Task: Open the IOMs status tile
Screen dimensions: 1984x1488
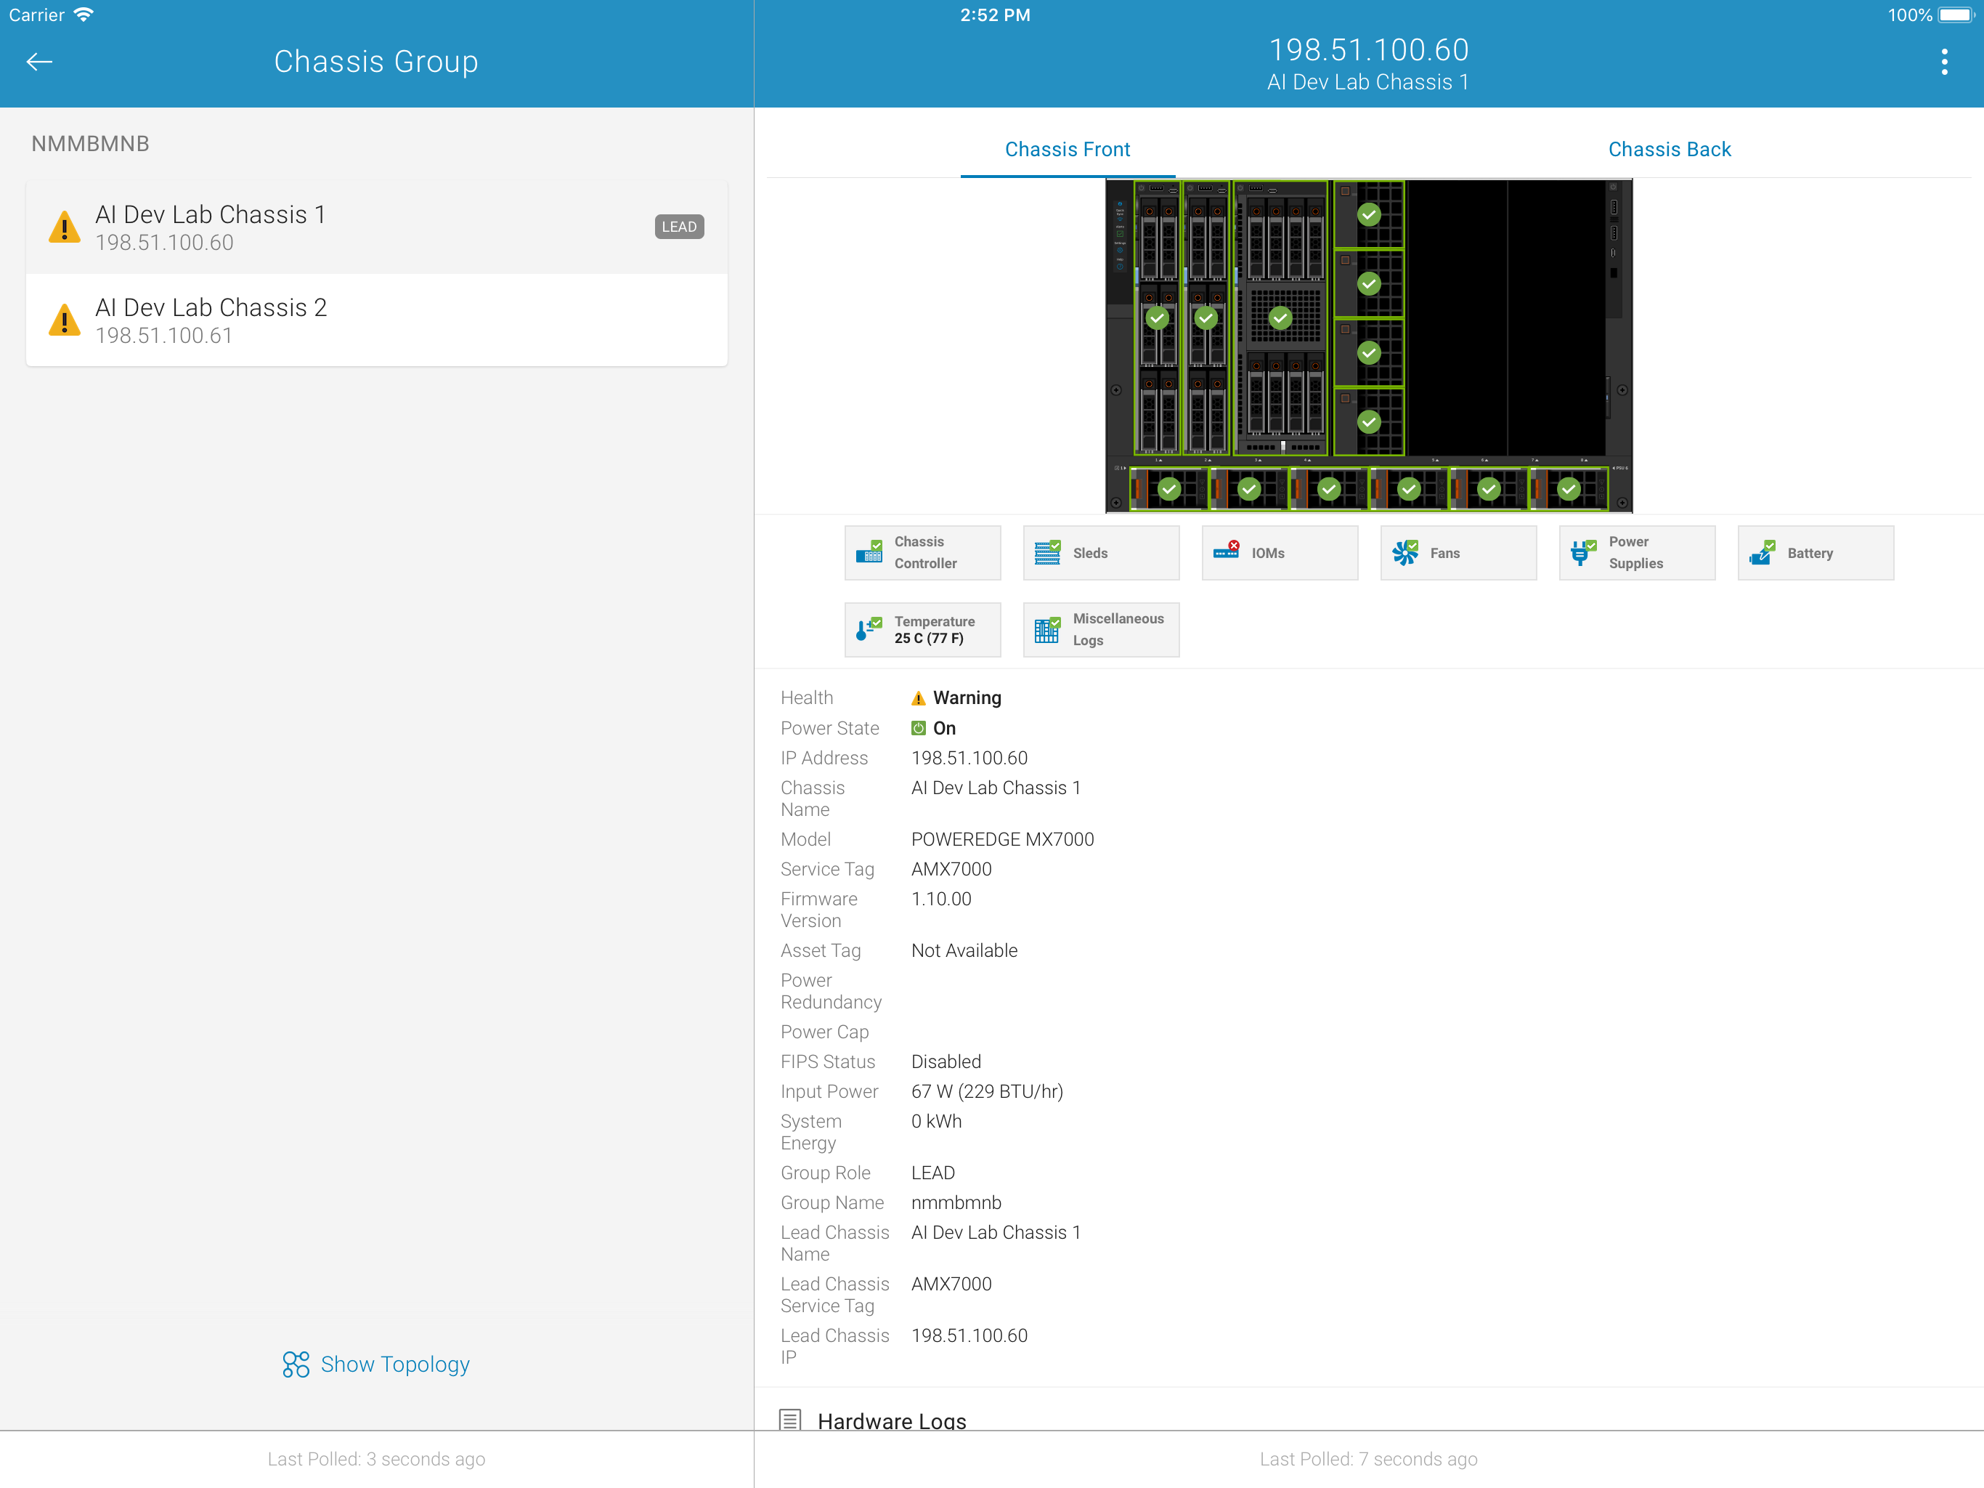Action: pos(1279,553)
